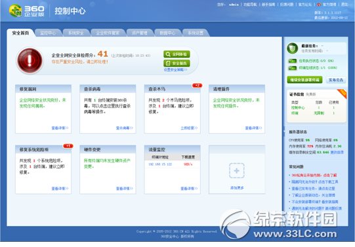Click the 任务执行状态 status text
The image size is (355, 247).
coord(316,61)
